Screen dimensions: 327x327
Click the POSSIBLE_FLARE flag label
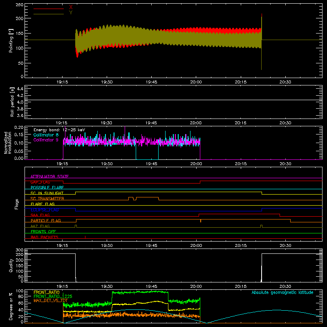click(x=47, y=188)
